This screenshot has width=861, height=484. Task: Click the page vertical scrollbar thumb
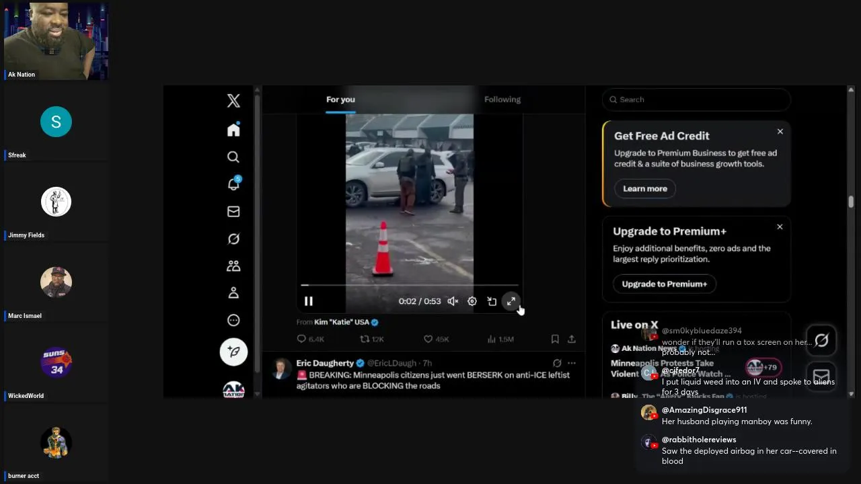point(852,202)
